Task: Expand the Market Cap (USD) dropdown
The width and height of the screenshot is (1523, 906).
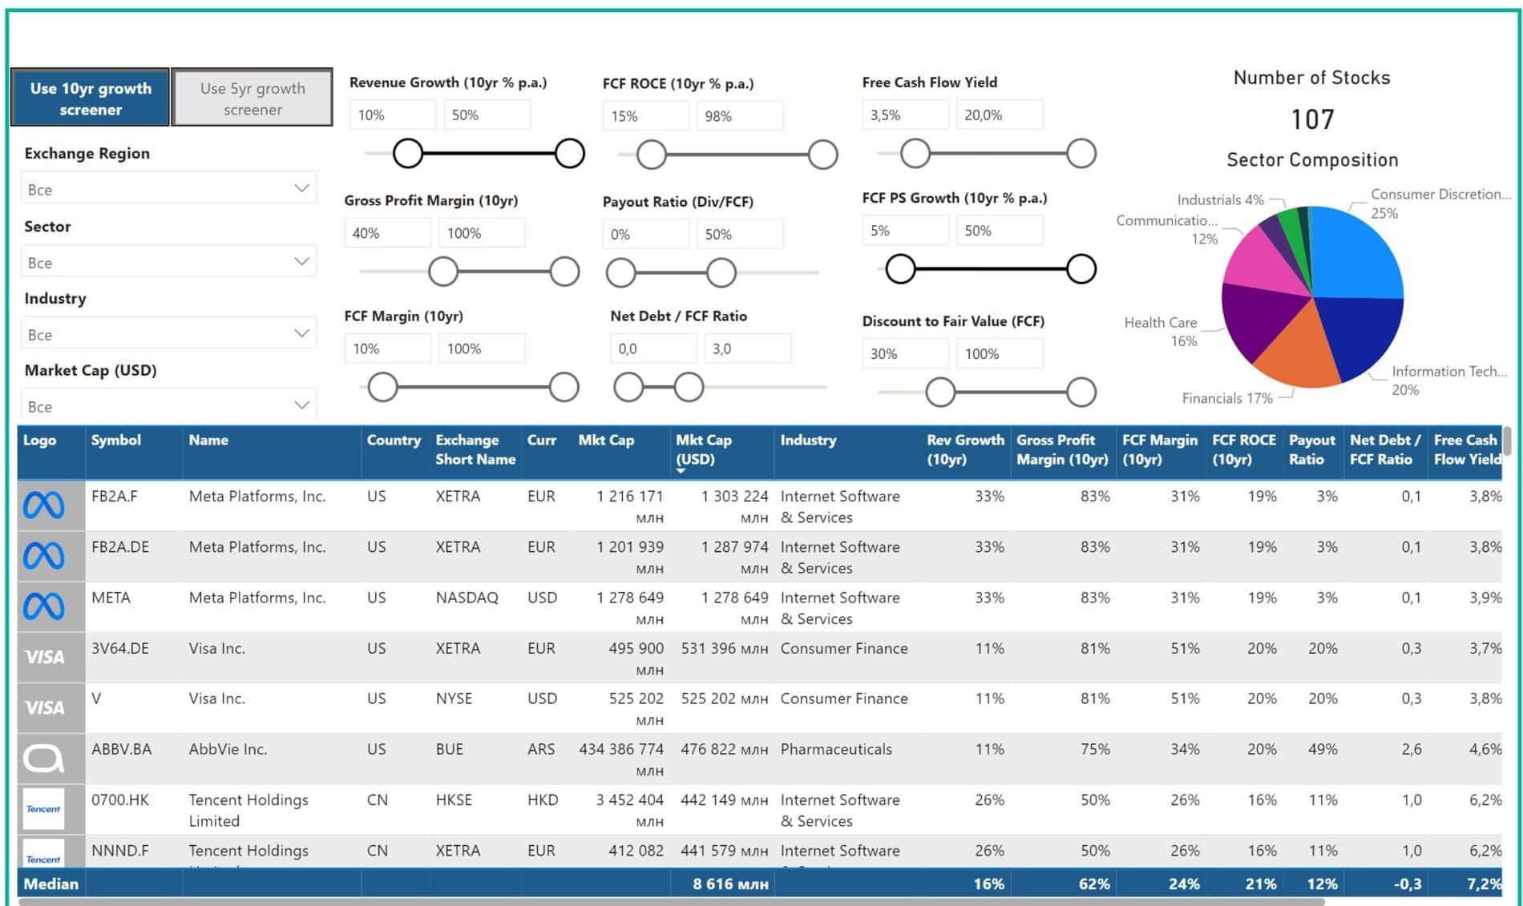Action: [168, 406]
